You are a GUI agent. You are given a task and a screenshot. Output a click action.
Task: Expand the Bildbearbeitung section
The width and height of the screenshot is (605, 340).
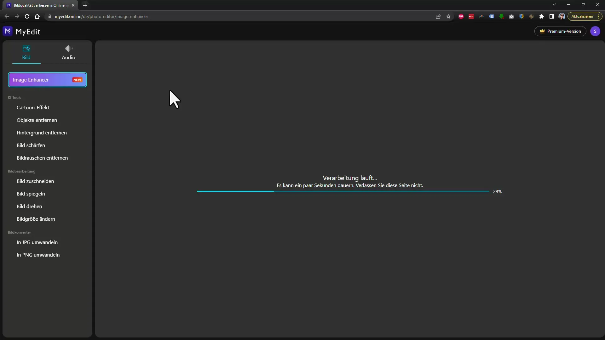[x=22, y=171]
